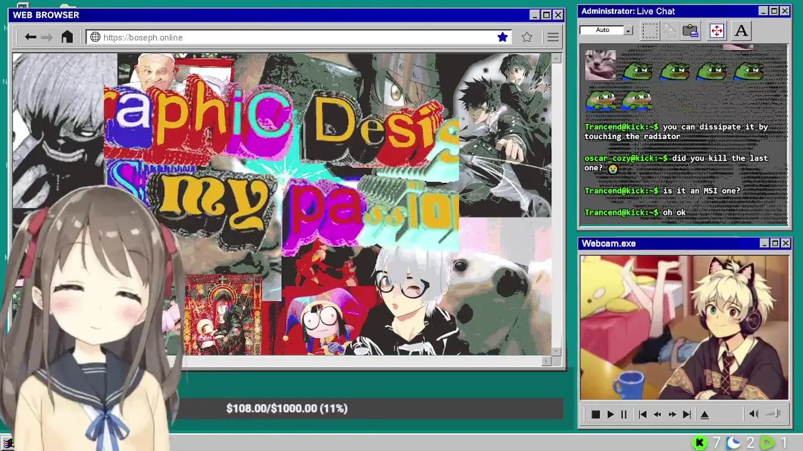This screenshot has height=451, width=803.
Task: Click the boseph.online address field
Action: [298, 37]
